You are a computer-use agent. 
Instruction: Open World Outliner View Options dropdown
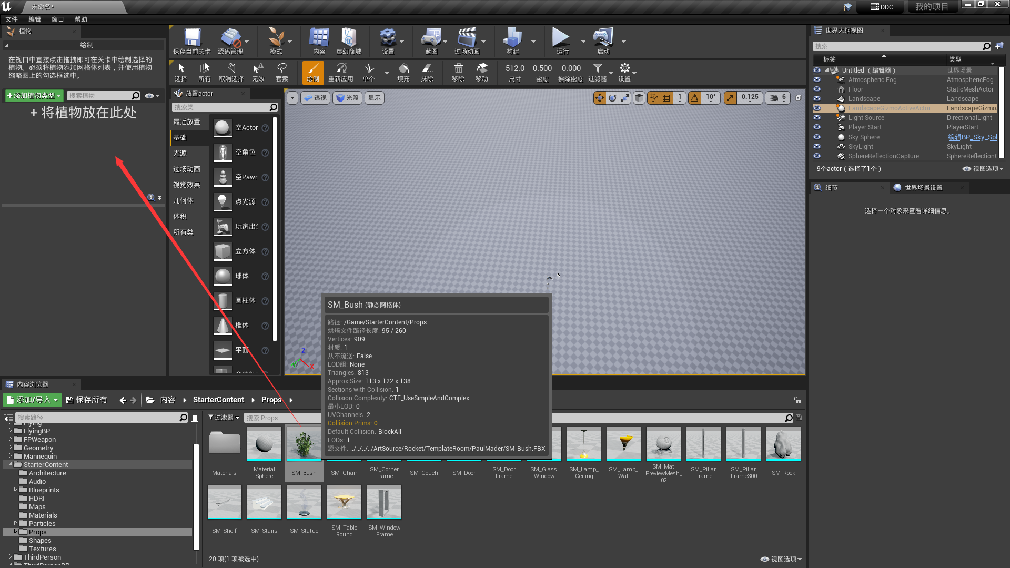(983, 169)
